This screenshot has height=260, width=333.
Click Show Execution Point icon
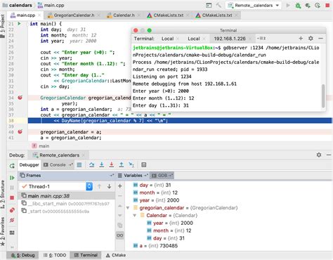(x=79, y=165)
